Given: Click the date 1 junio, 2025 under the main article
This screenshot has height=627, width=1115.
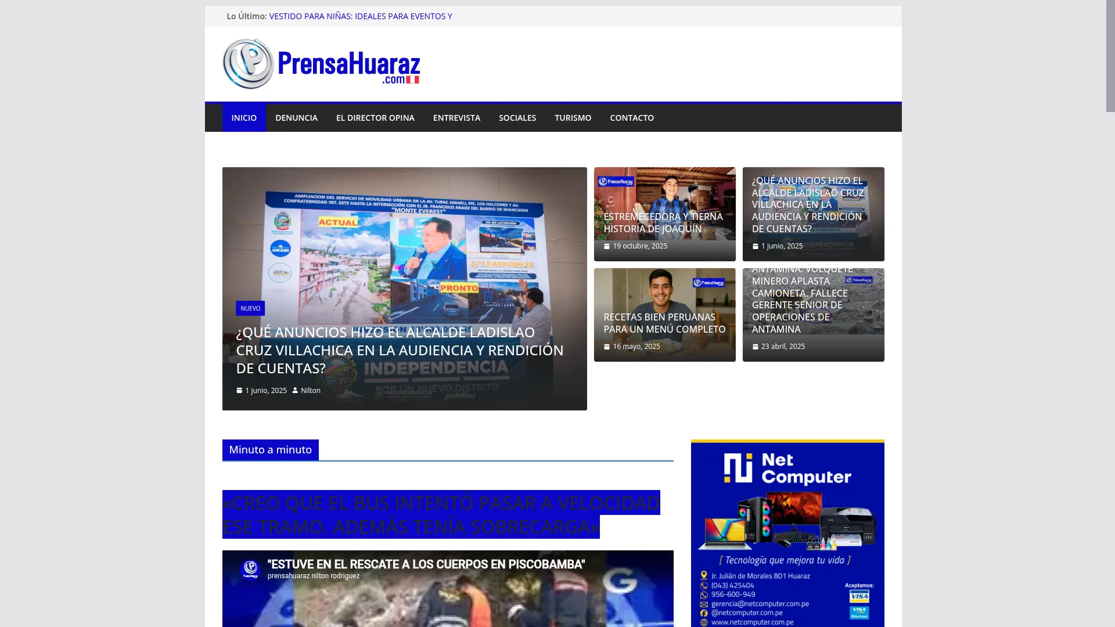Looking at the screenshot, I should pyautogui.click(x=266, y=391).
